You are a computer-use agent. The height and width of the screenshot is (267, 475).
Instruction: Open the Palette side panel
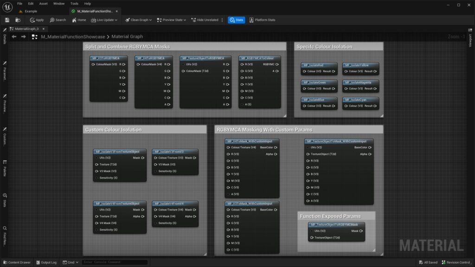(5, 169)
